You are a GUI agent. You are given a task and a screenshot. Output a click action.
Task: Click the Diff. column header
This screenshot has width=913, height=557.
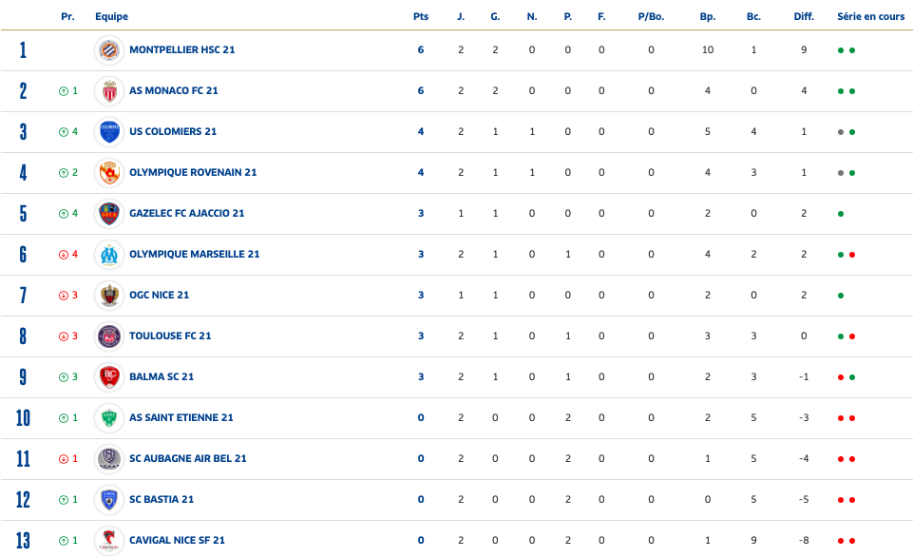pos(804,16)
